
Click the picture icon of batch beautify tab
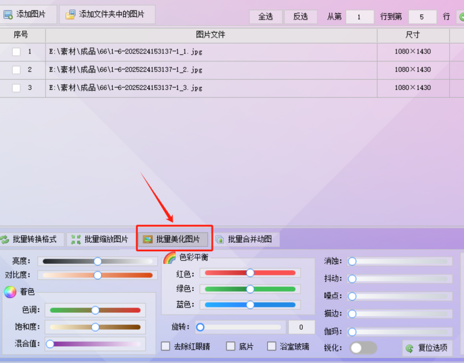pos(148,239)
